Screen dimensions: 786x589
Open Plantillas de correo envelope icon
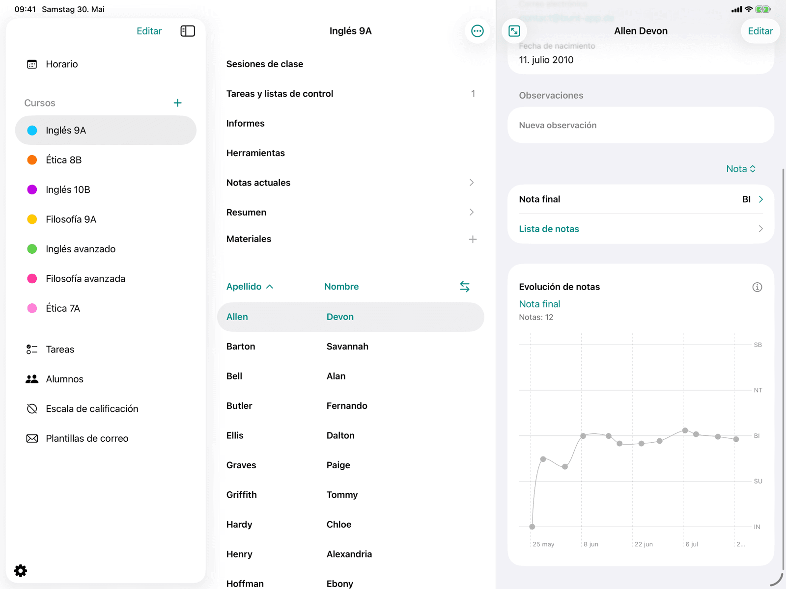32,438
